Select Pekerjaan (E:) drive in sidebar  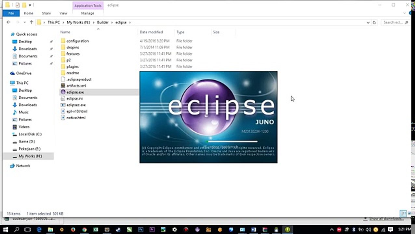(x=29, y=149)
